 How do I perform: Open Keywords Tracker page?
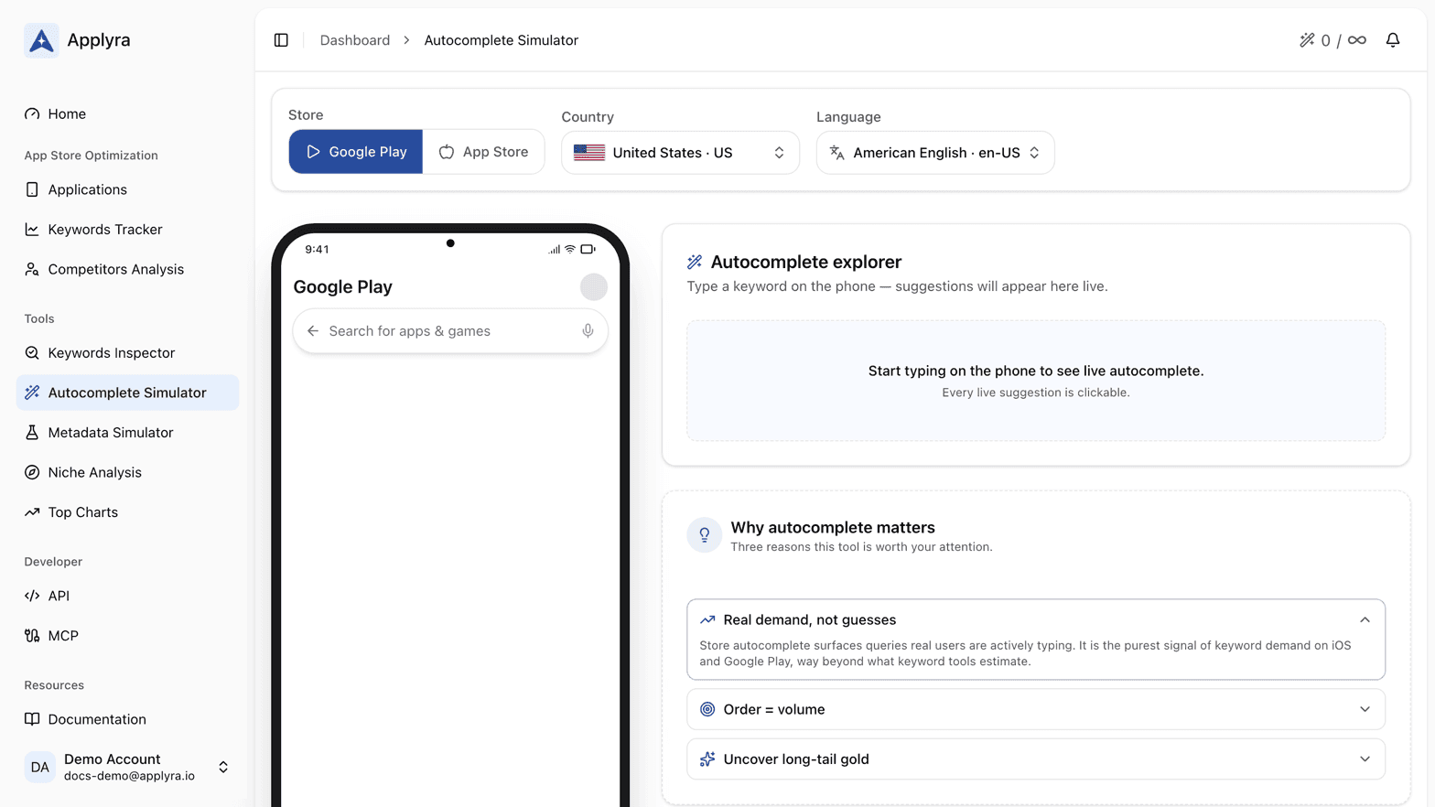(127, 230)
